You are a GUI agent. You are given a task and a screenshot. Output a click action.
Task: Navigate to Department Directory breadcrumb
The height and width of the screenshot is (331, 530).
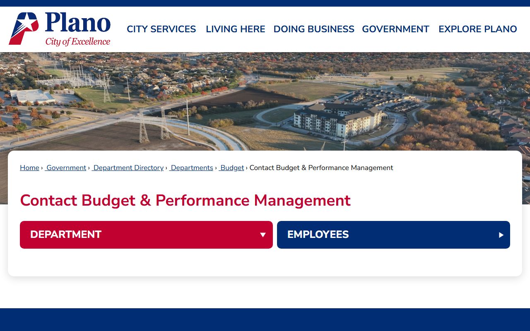128,168
